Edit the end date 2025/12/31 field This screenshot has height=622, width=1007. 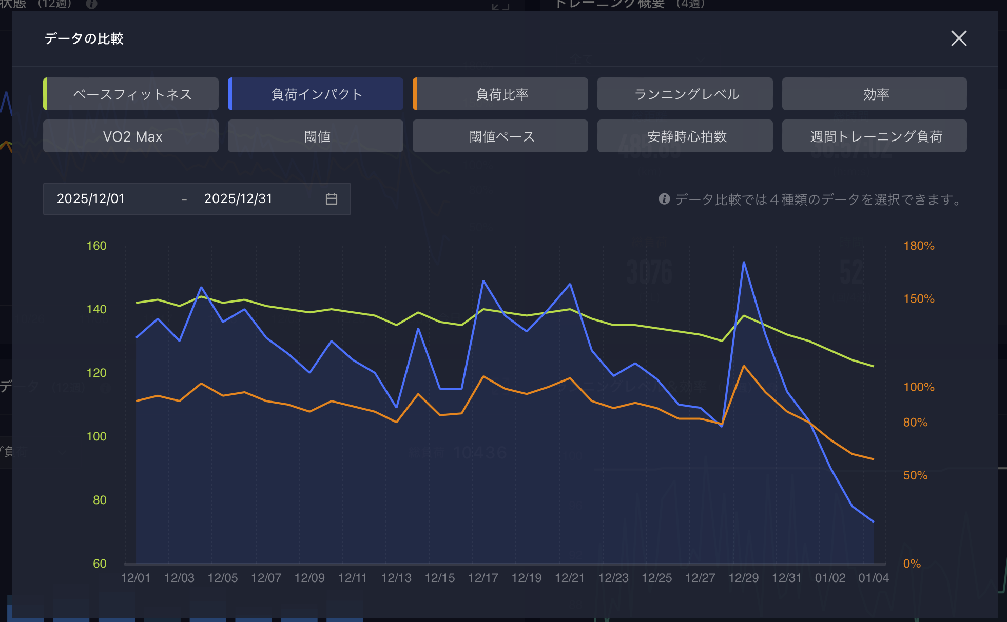point(238,199)
